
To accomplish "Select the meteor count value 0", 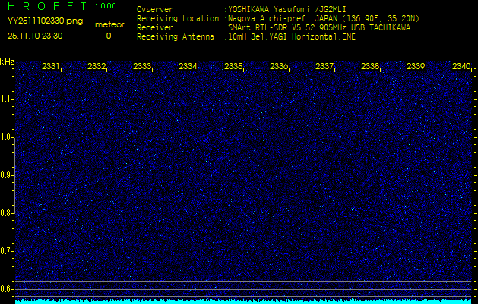I will (108, 36).
